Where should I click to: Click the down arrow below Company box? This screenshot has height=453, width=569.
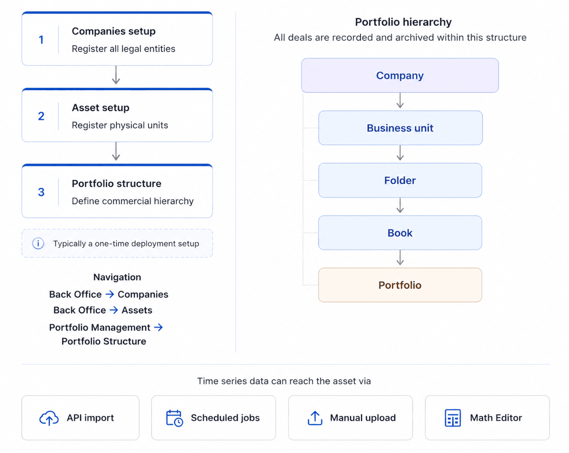pos(400,101)
